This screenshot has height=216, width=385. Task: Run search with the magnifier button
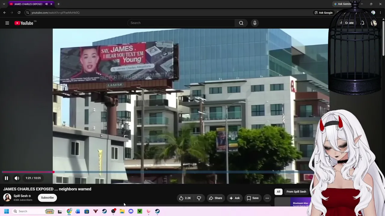tap(241, 23)
